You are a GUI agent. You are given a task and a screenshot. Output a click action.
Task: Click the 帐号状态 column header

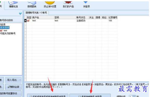coord(82,17)
